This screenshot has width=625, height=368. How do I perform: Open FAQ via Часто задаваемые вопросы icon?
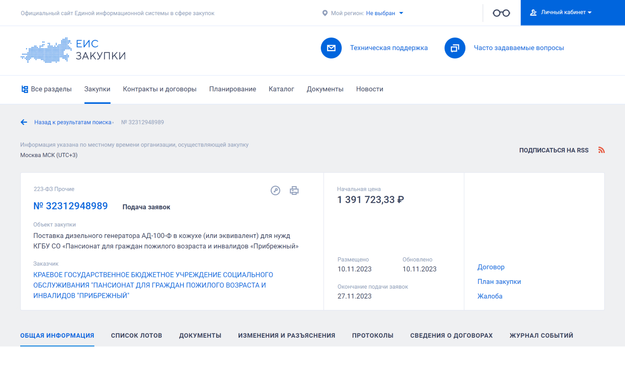[x=455, y=48]
